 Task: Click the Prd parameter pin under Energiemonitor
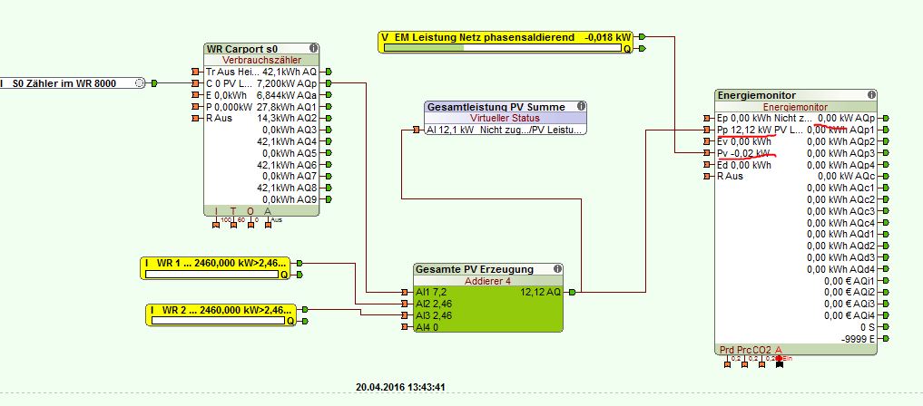tap(727, 363)
